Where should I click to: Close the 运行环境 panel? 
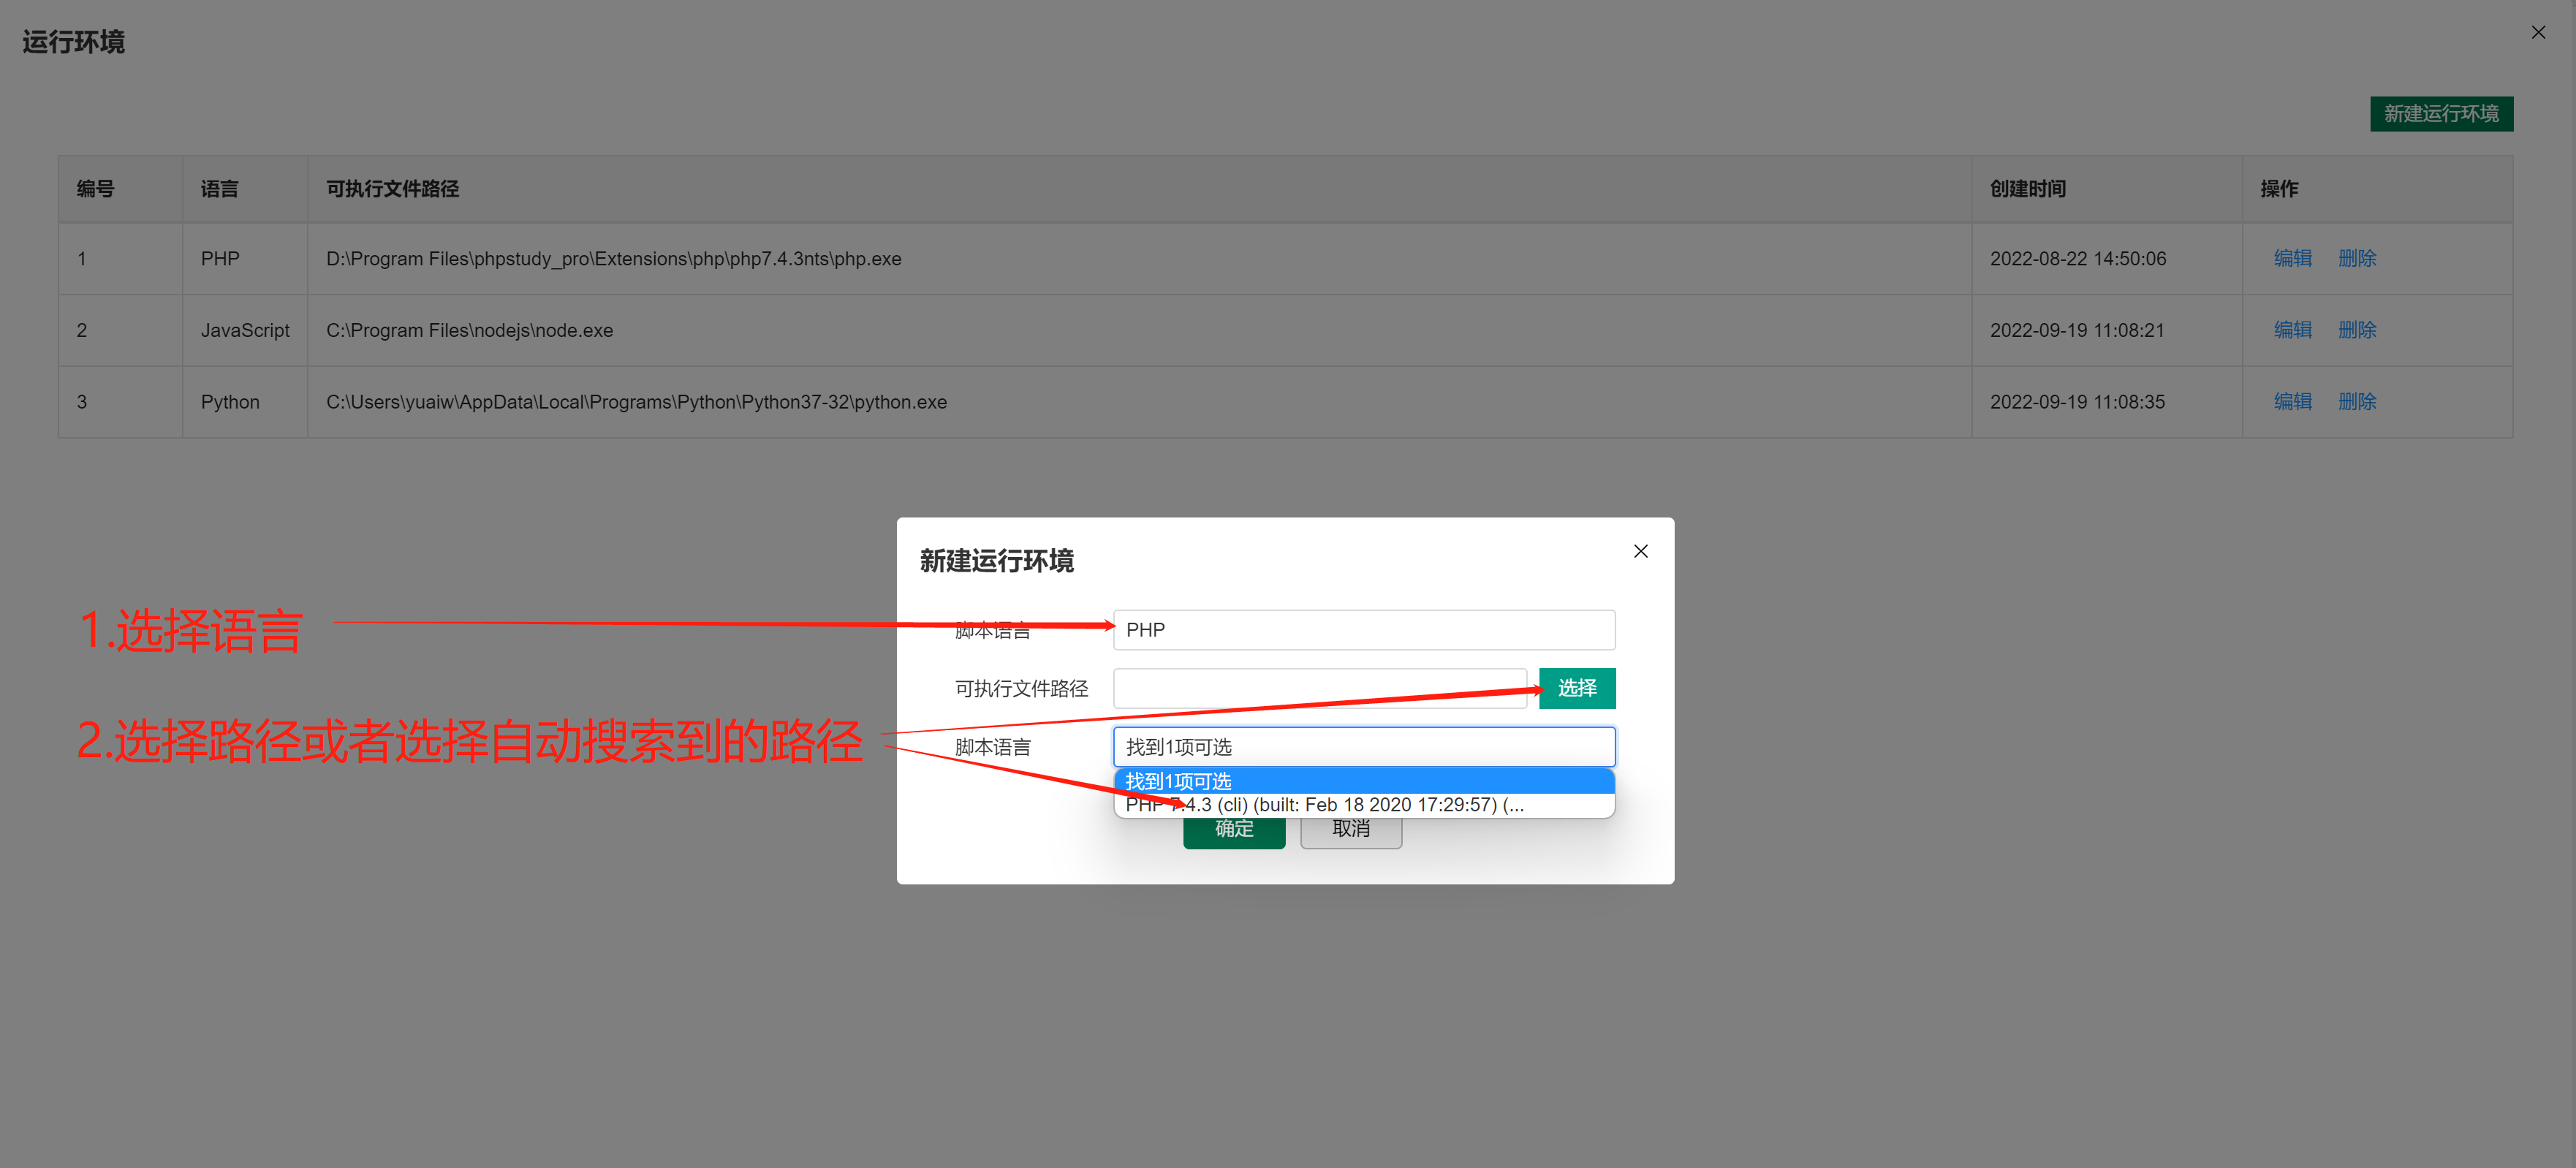(x=2538, y=33)
